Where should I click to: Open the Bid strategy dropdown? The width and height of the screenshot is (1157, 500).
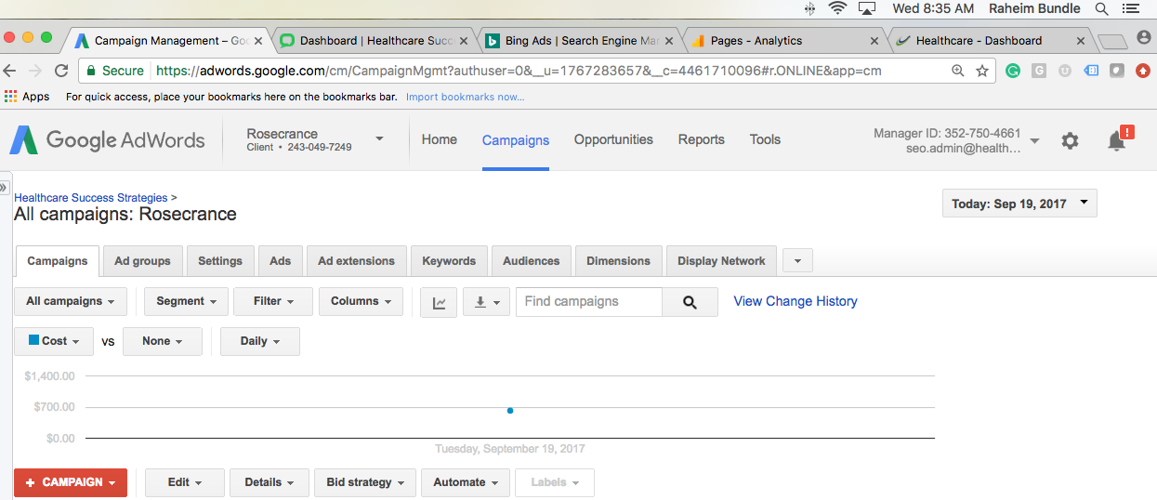coord(365,482)
